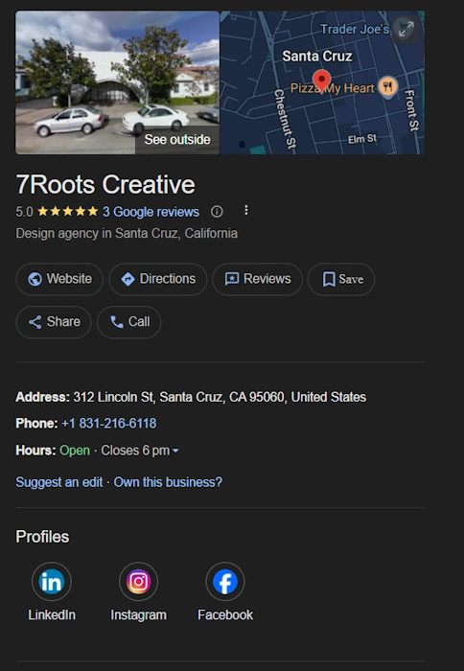Open Own this business? link
This screenshot has height=671, width=464.
[x=168, y=482]
